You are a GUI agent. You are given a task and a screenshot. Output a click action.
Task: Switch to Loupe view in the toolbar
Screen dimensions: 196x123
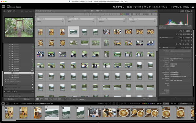(42, 99)
